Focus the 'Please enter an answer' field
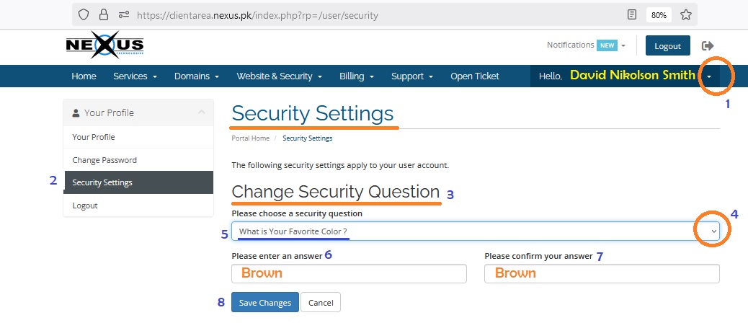 [x=349, y=273]
